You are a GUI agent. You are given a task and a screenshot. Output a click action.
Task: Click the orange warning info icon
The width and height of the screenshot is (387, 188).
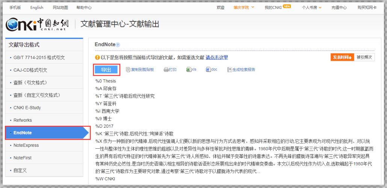point(97,58)
